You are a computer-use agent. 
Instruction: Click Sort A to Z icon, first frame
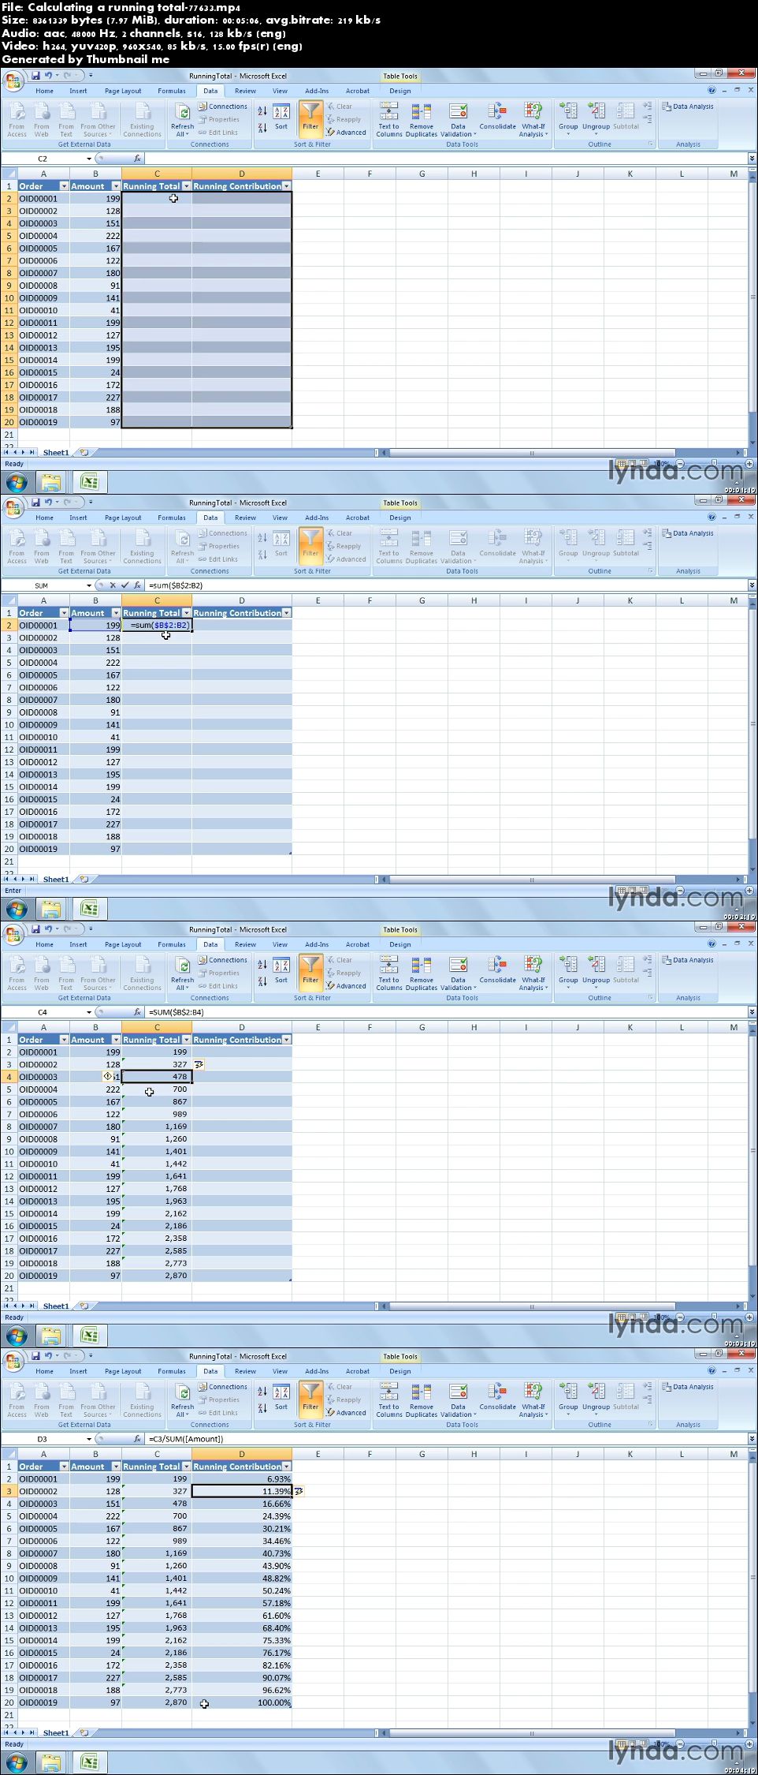(x=262, y=111)
